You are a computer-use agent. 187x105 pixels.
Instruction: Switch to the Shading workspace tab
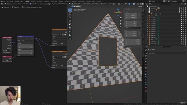click(x=61, y=1)
